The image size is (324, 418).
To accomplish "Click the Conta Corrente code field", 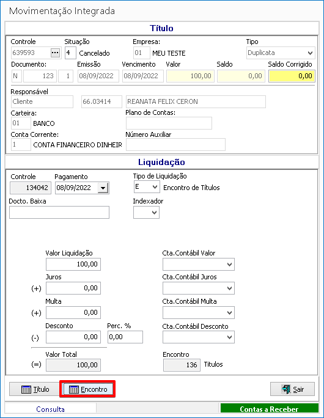I will pyautogui.click(x=21, y=144).
